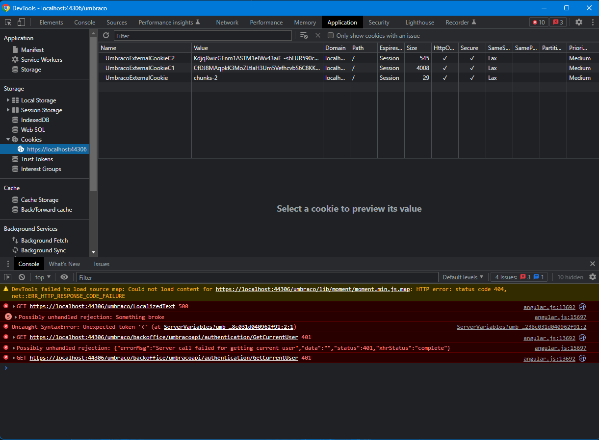This screenshot has width=599, height=440.
Task: Switch to the Lighthouse tab
Action: (x=419, y=22)
